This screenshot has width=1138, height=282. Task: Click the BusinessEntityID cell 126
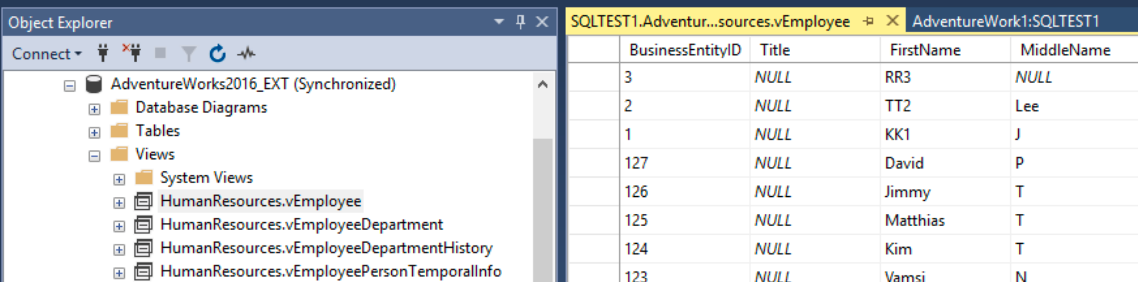point(685,192)
